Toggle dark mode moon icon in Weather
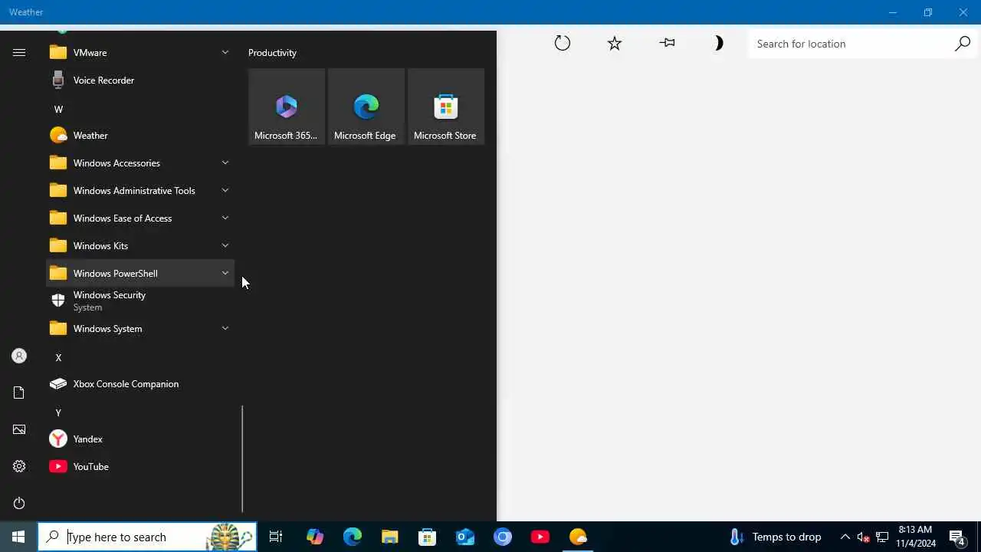This screenshot has height=552, width=981. (718, 44)
